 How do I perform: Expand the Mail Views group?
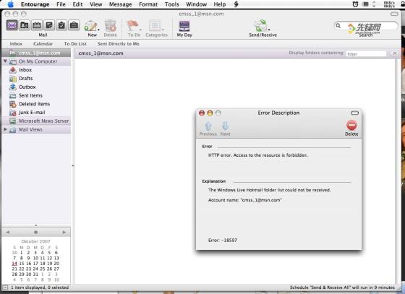point(5,129)
